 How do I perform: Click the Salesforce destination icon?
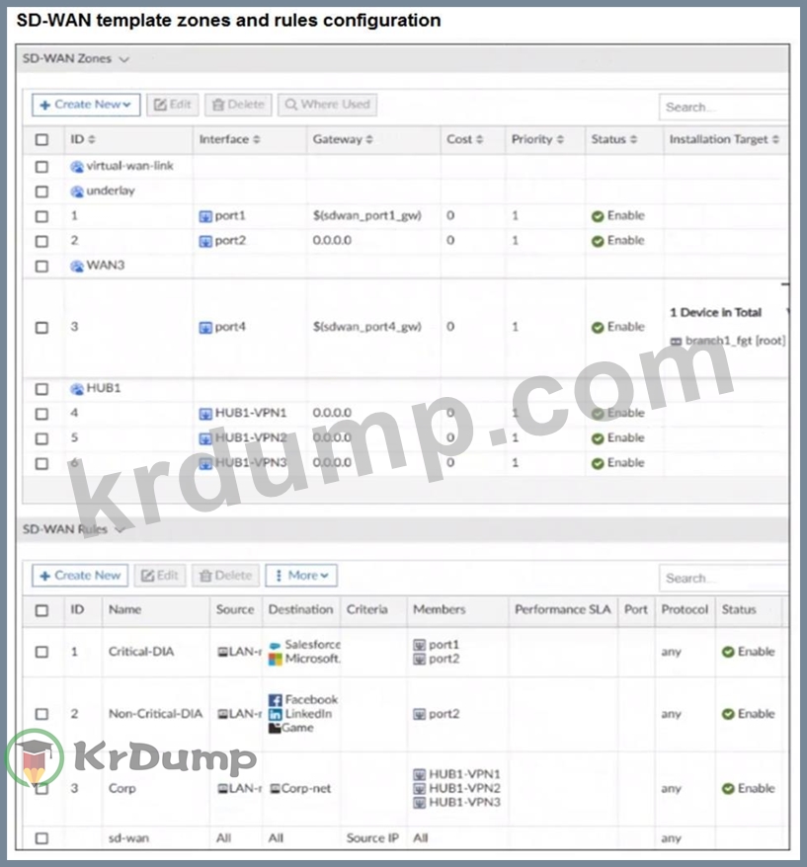point(276,645)
